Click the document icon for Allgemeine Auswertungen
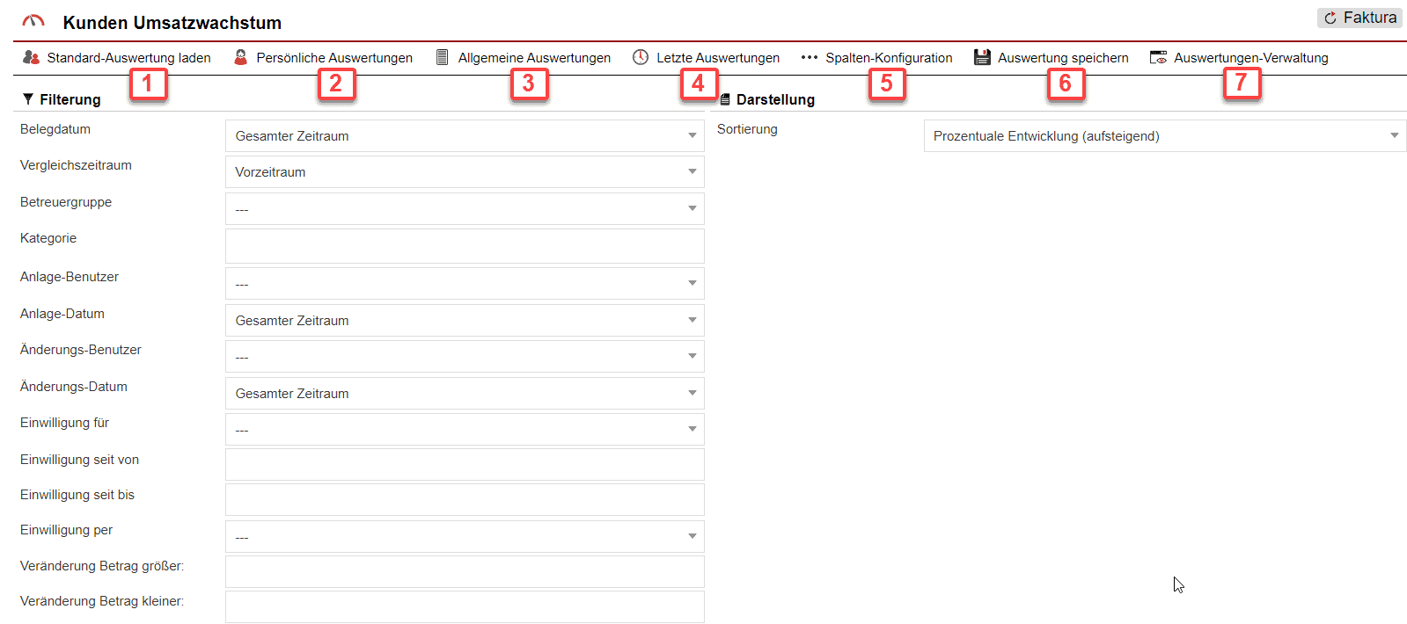 [x=443, y=58]
